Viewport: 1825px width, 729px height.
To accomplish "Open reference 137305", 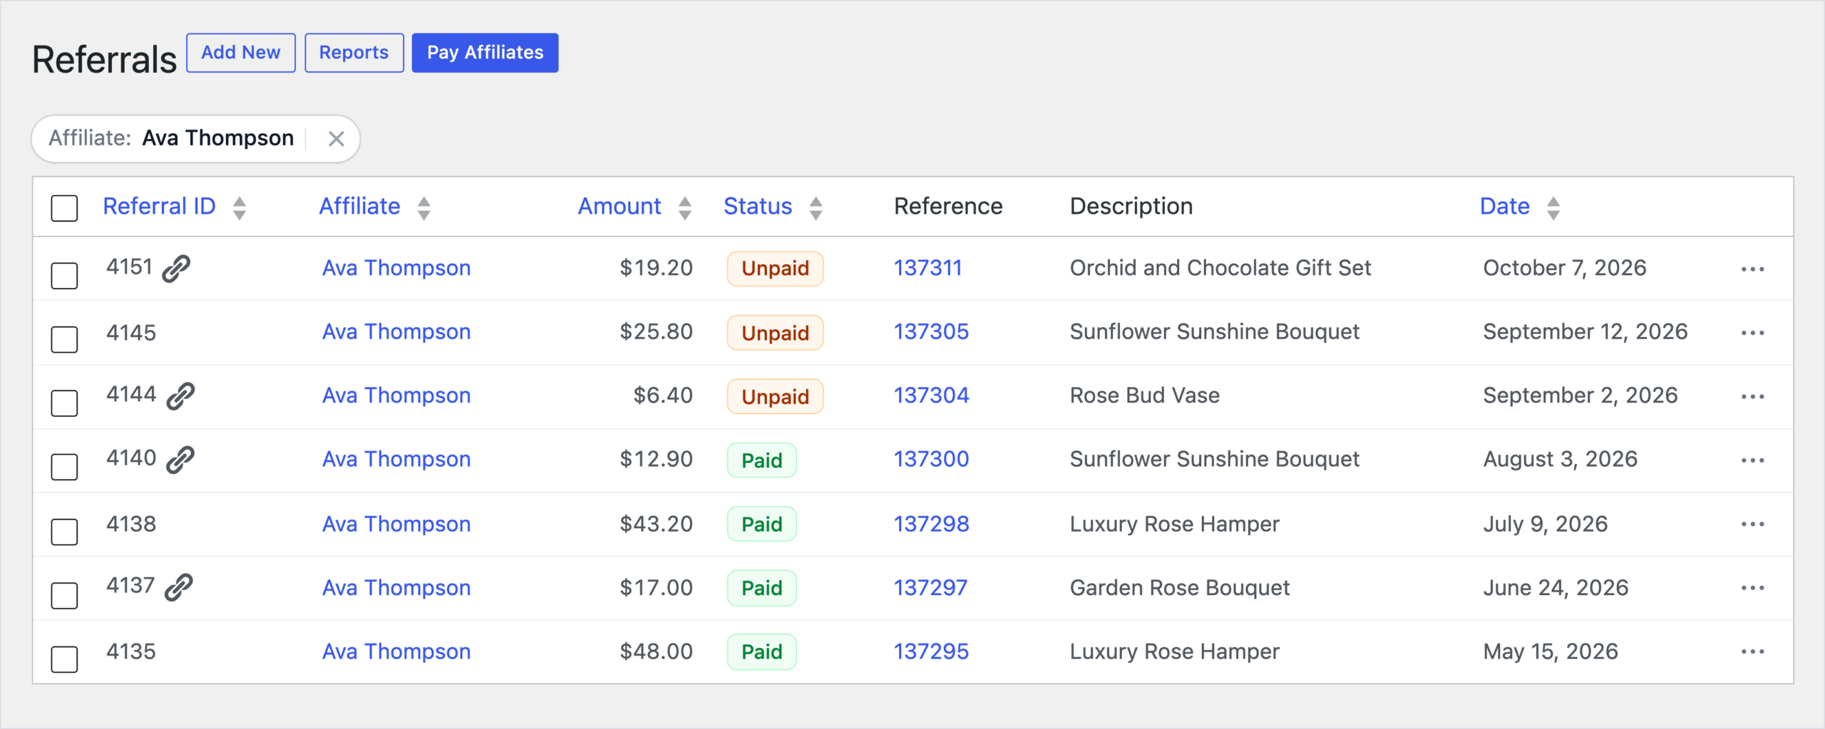I will (931, 331).
